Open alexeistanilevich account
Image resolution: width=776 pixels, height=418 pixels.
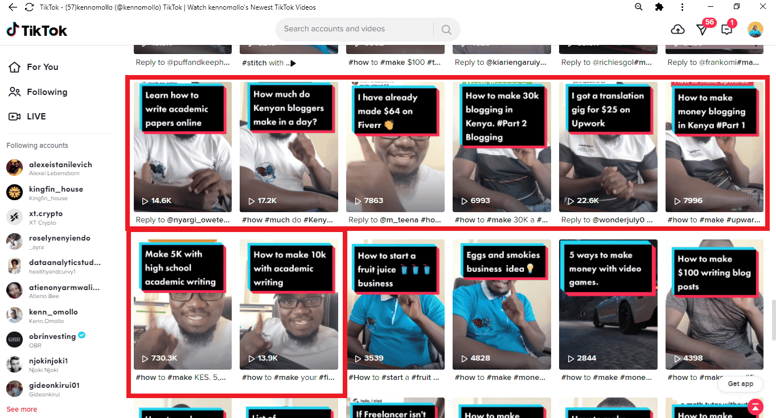pyautogui.click(x=50, y=168)
